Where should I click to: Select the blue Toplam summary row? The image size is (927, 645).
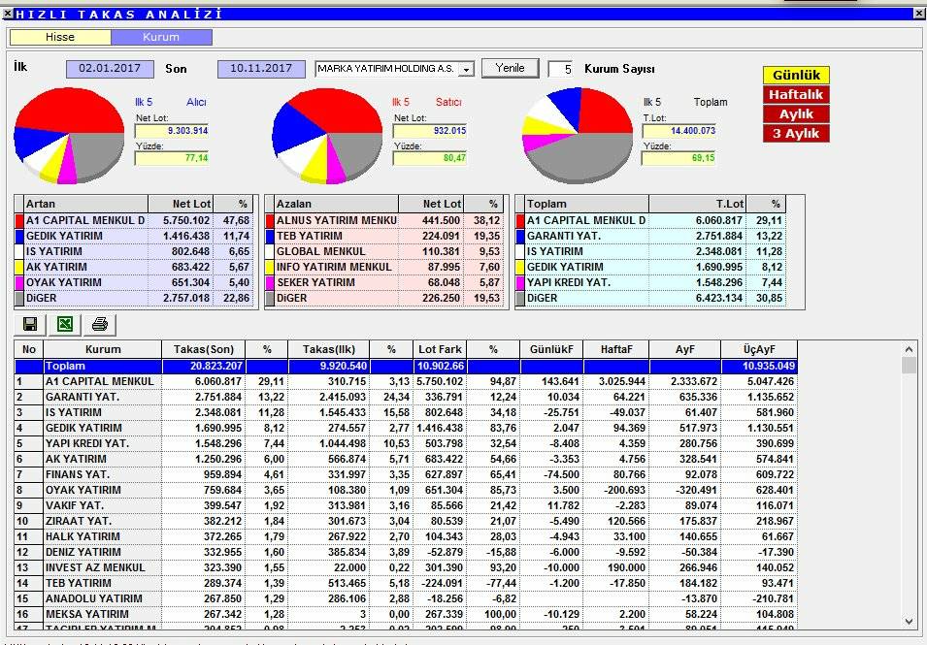click(406, 367)
